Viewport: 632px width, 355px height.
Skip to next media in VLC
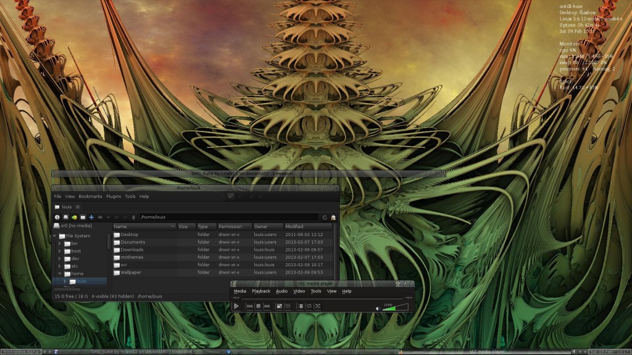267,306
